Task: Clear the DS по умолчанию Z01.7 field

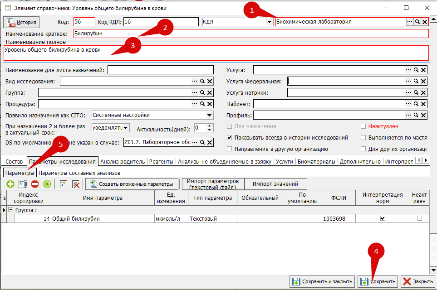Action: (x=210, y=142)
